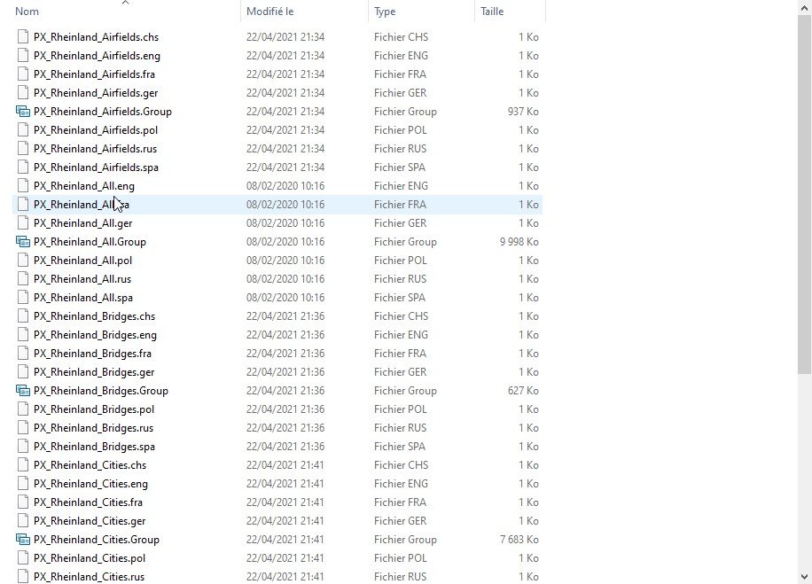Select file name PX_Rheinland_All.spa
Screen dimensions: 812x584
tap(83, 298)
